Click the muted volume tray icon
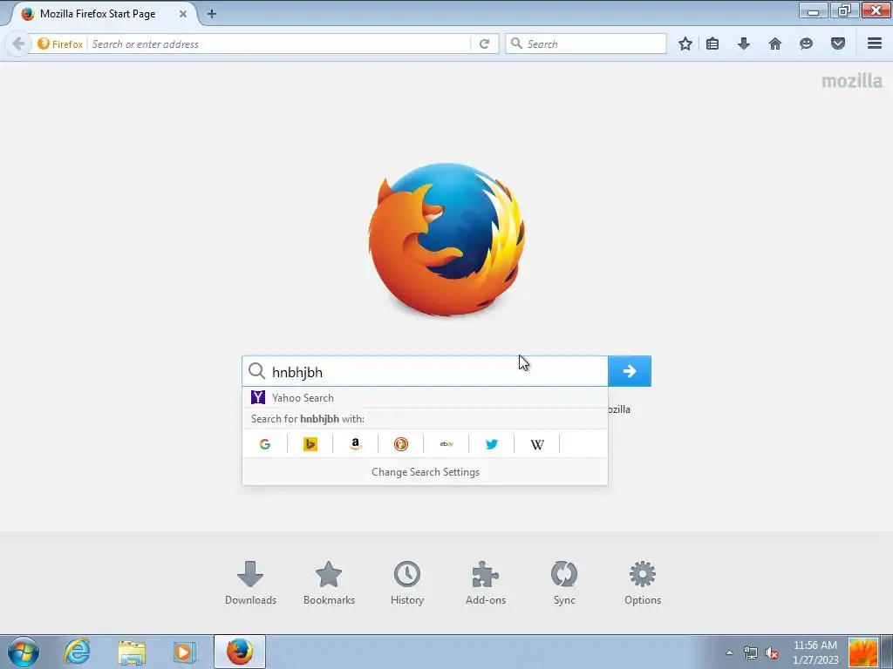This screenshot has height=669, width=893. click(x=773, y=652)
